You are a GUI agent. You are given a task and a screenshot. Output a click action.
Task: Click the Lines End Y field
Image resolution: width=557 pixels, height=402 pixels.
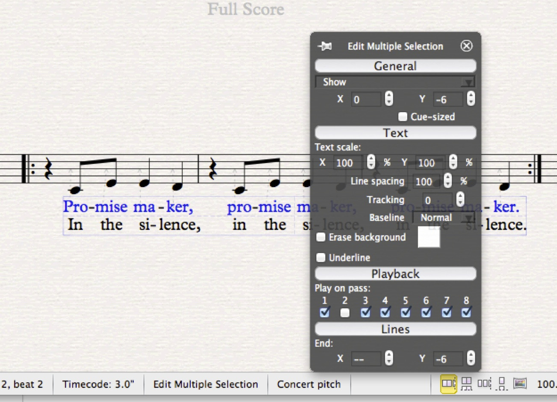pyautogui.click(x=448, y=359)
